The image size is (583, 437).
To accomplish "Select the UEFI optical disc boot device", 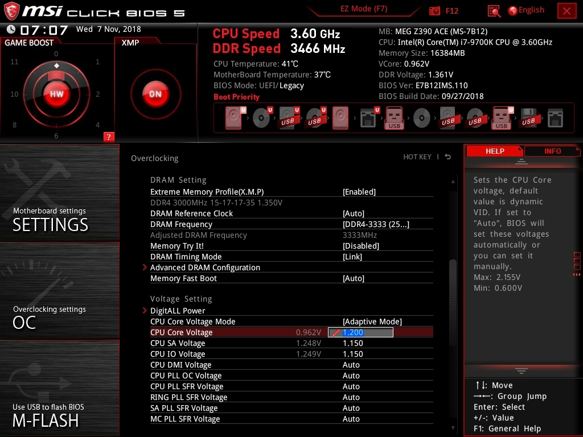I will pyautogui.click(x=262, y=118).
